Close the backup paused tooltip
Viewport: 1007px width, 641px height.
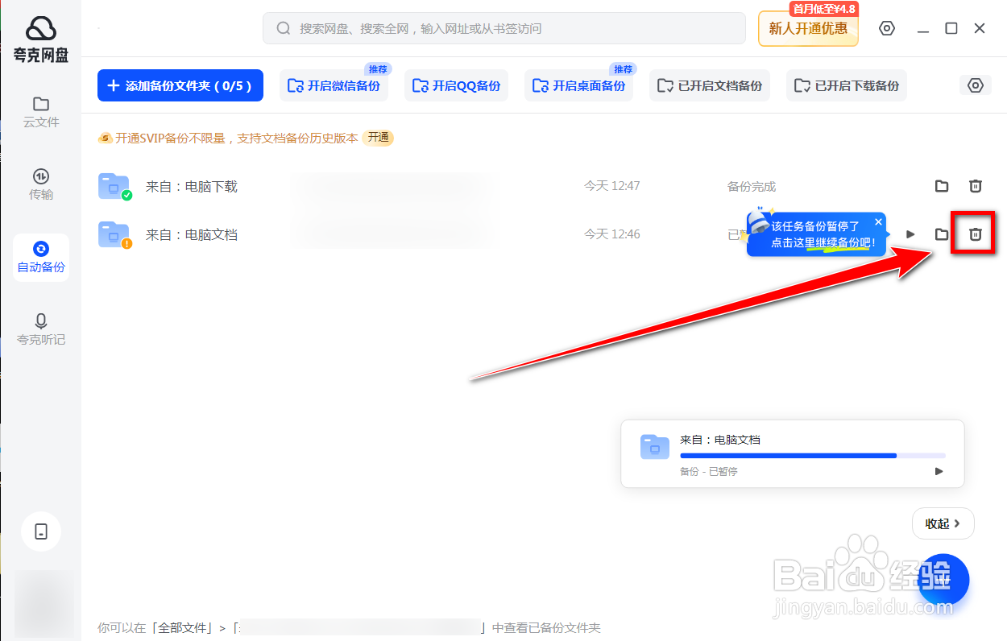click(879, 221)
